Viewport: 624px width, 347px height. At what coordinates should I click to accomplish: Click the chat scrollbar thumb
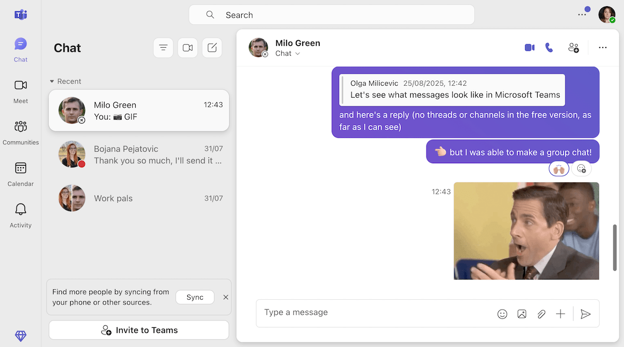[615, 248]
